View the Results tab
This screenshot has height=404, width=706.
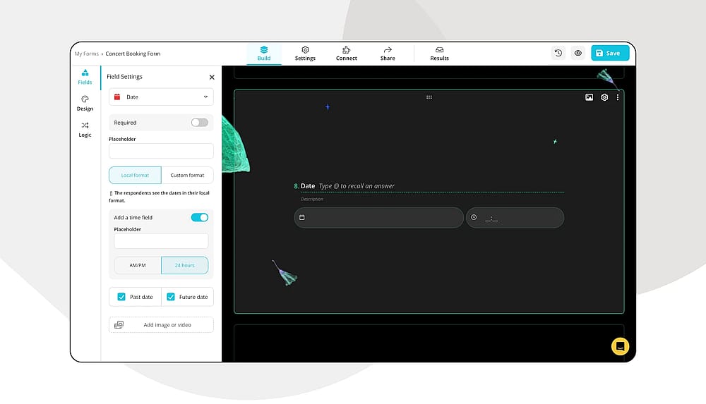click(439, 54)
